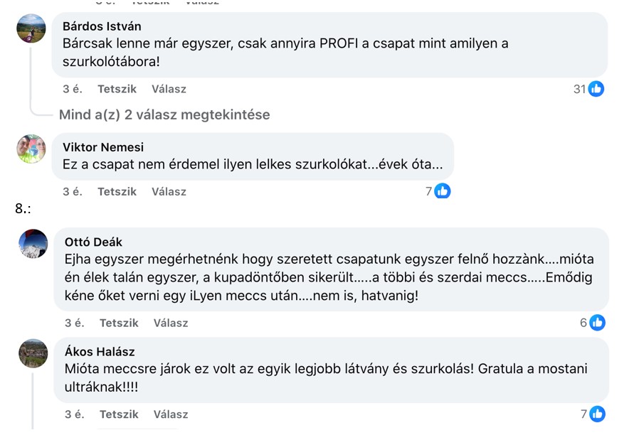
Task: Open Ottó Deák's profile picture
Action: pos(33,243)
